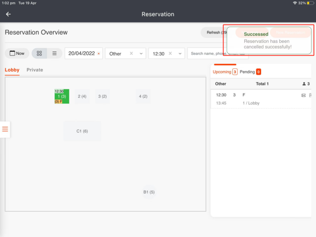Clear the 12:30 time selection
The height and width of the screenshot is (237, 316).
pos(171,54)
